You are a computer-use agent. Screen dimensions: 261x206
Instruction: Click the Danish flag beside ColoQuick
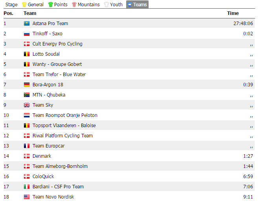(x=27, y=177)
